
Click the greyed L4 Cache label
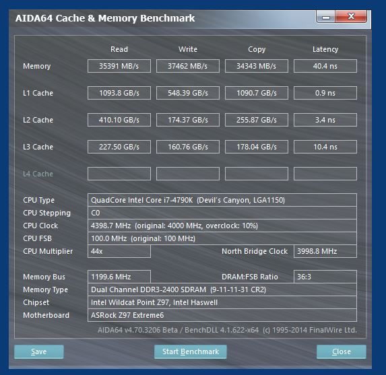[38, 174]
